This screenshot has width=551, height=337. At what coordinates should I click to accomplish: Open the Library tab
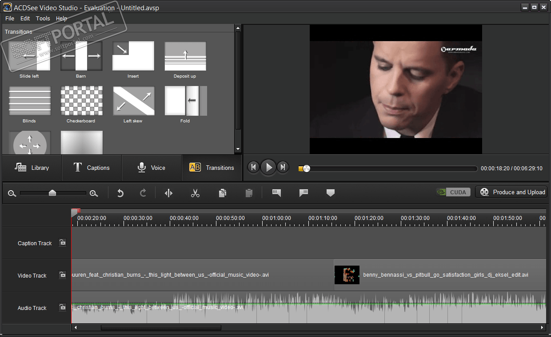pyautogui.click(x=32, y=168)
